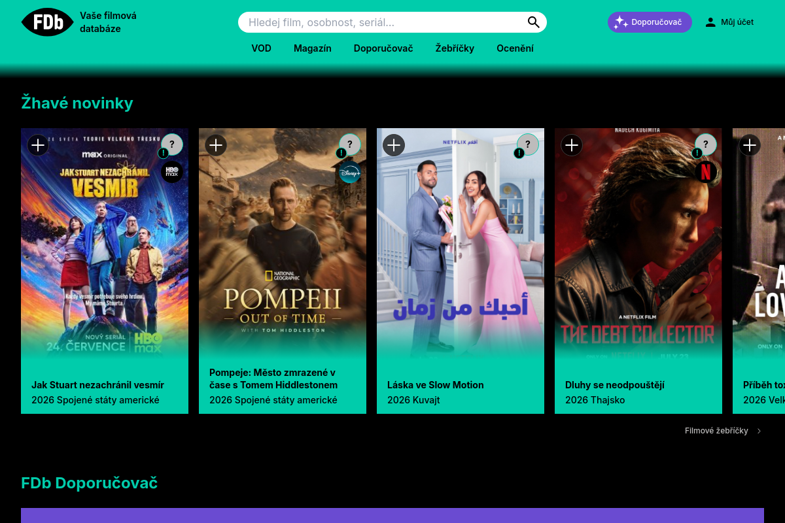
Task: Open rating question mark on Pompeii poster
Action: [350, 144]
